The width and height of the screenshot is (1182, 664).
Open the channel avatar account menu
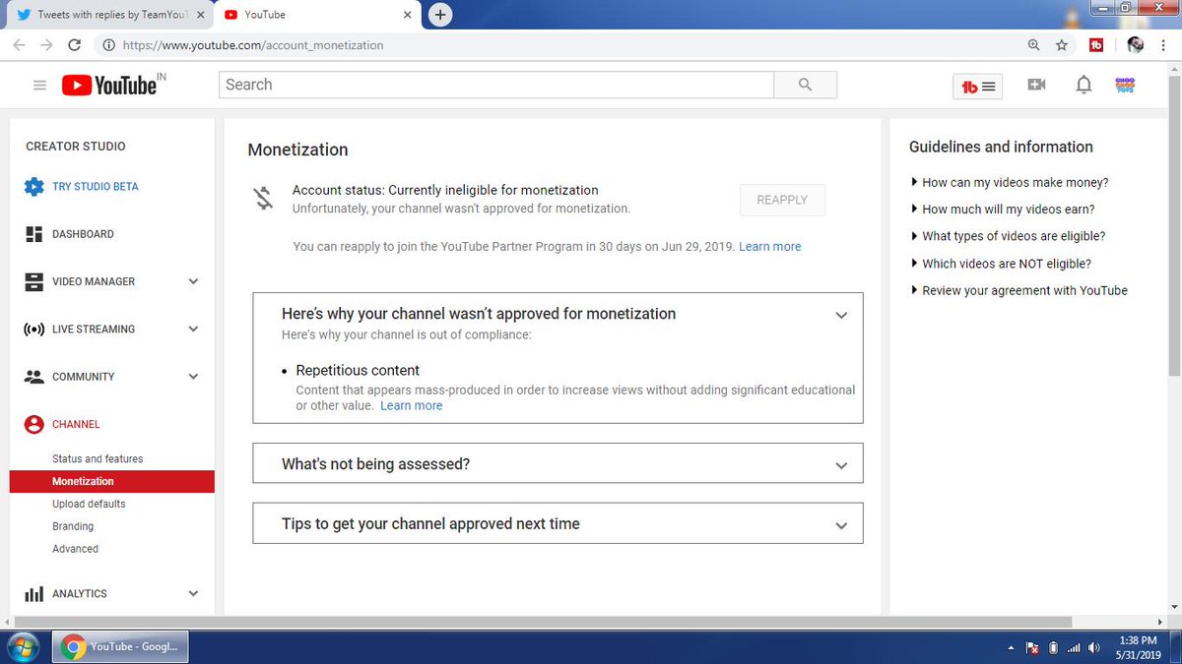tap(1125, 85)
